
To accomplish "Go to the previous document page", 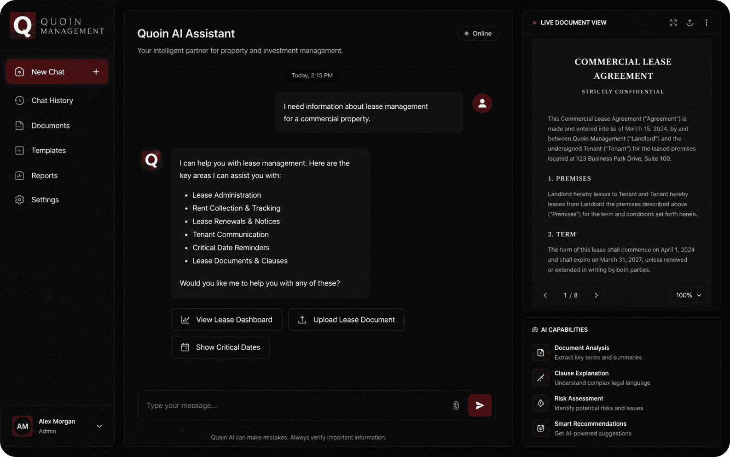I will point(545,295).
